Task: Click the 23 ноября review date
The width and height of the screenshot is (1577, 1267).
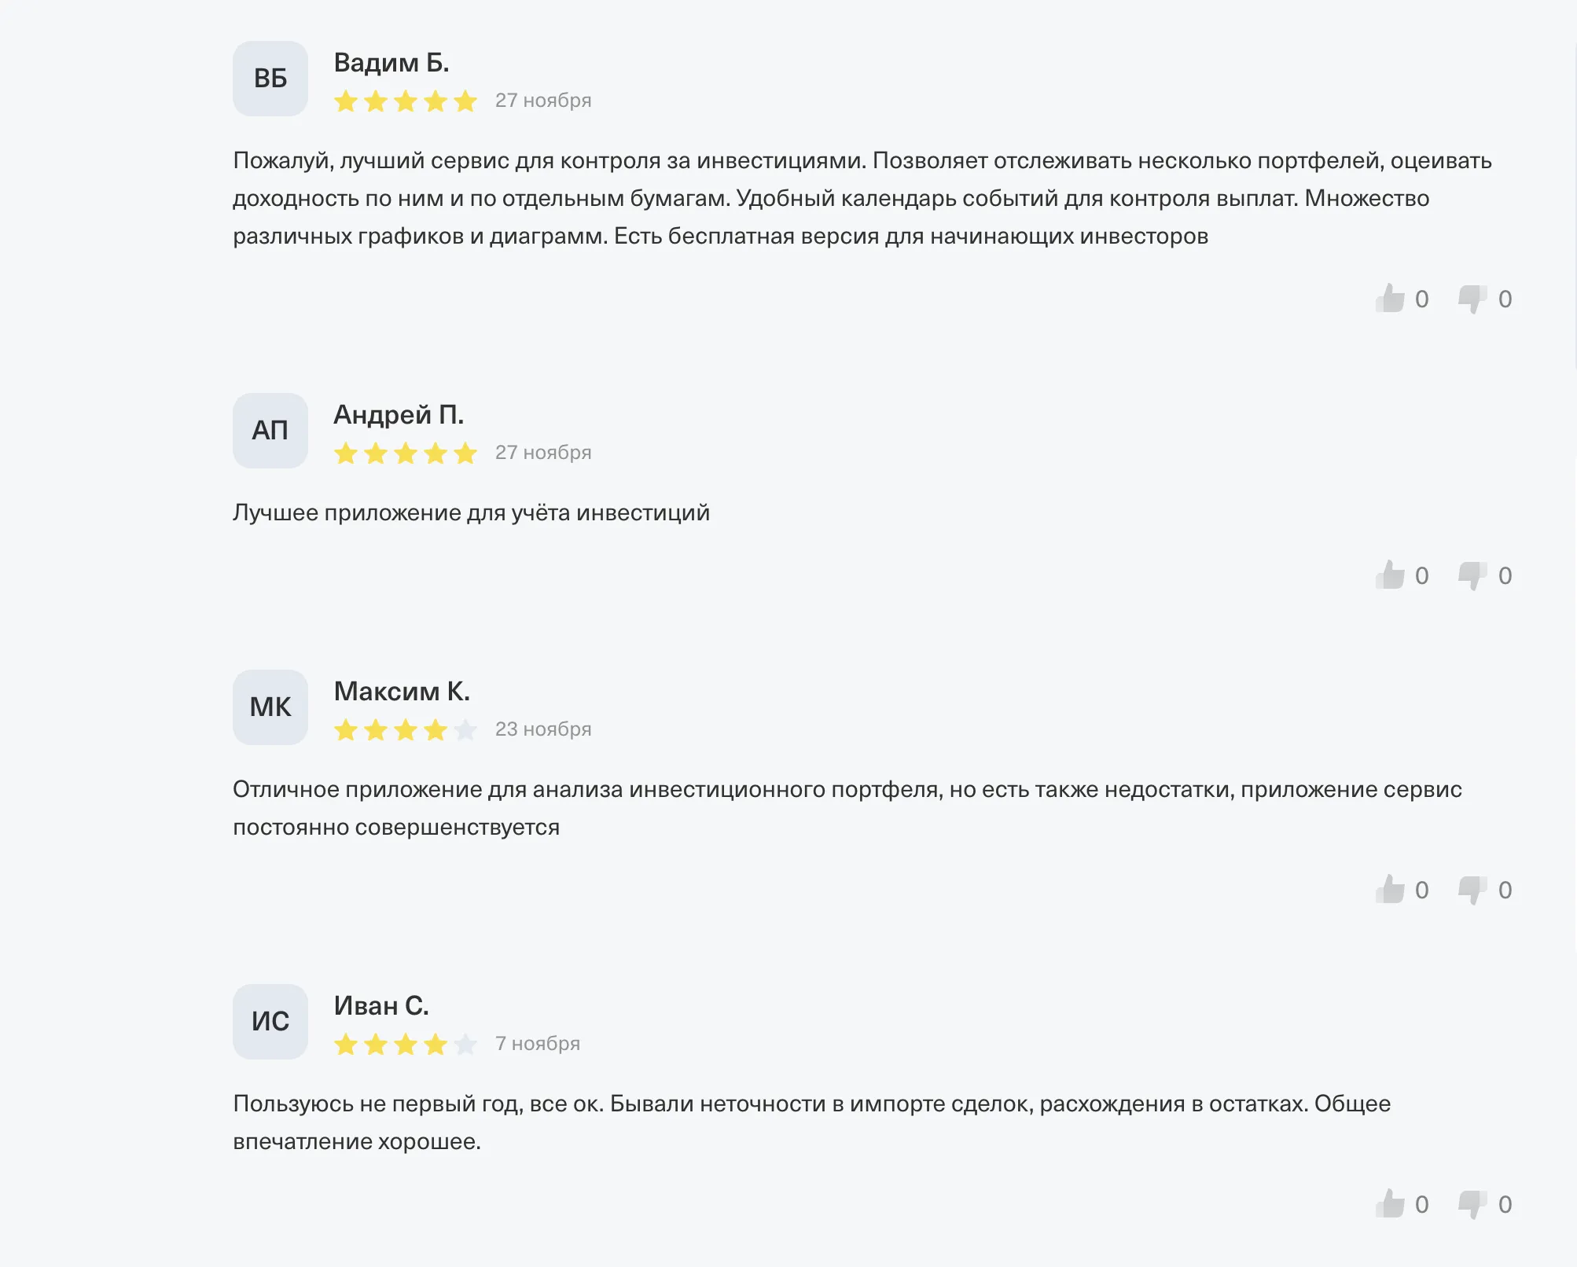Action: coord(543,729)
